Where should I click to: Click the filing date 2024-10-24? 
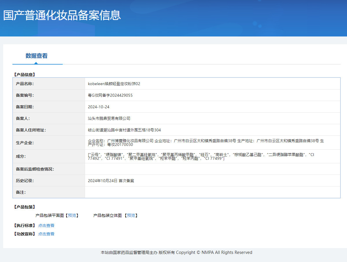point(99,107)
